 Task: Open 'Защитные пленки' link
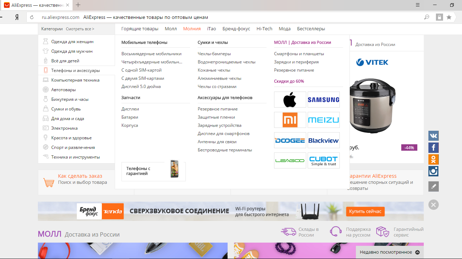[216, 117]
